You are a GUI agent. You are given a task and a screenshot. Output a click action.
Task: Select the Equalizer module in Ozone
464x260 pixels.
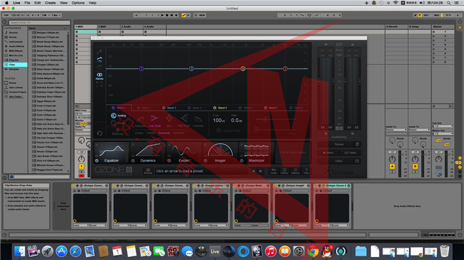[x=111, y=153]
